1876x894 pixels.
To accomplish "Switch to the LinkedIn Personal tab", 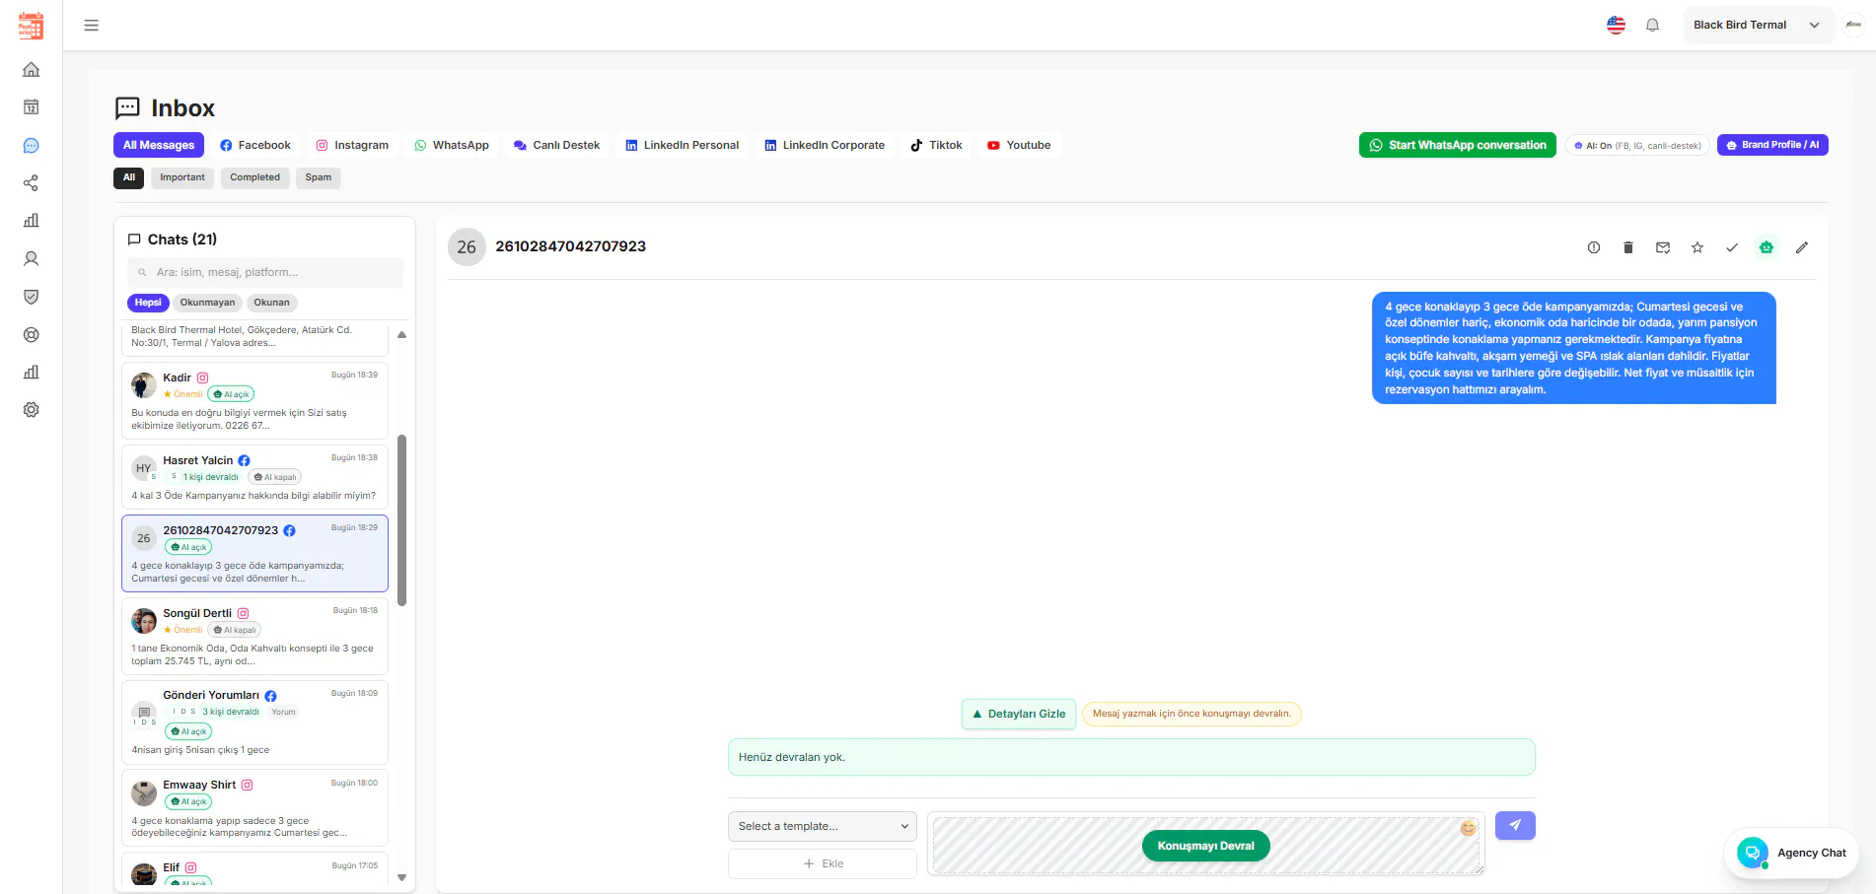I will tap(683, 145).
